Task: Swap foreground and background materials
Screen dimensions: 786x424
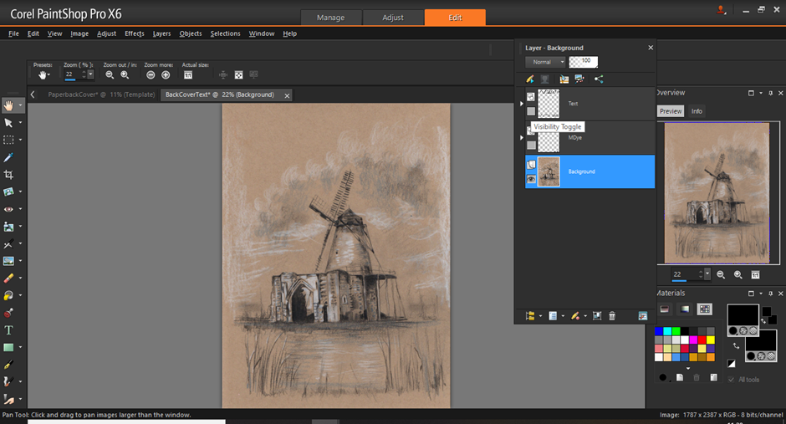Action: [736, 346]
